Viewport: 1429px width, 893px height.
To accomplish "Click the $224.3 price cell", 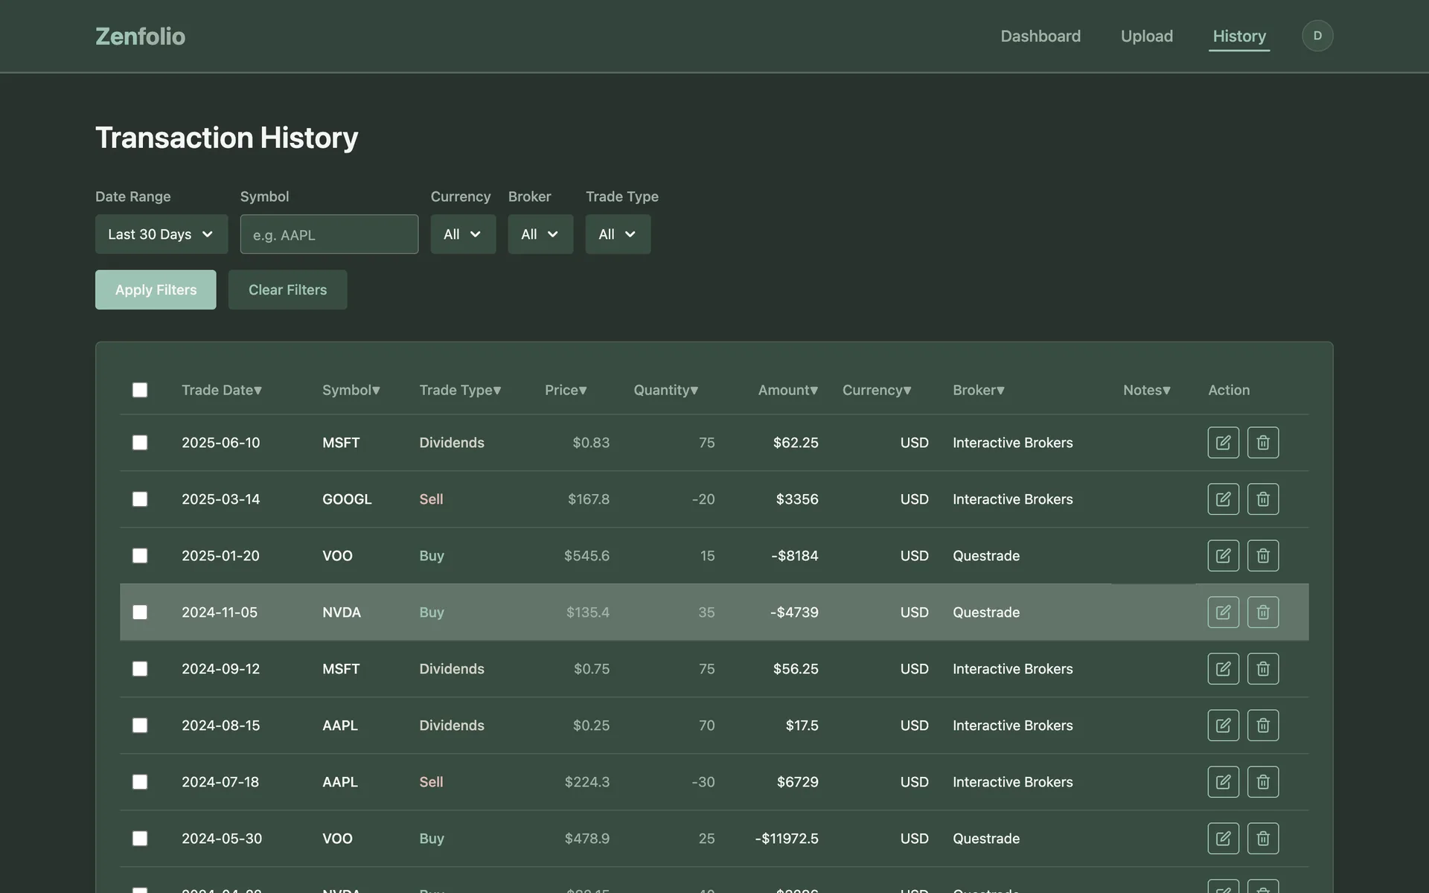I will pyautogui.click(x=587, y=782).
